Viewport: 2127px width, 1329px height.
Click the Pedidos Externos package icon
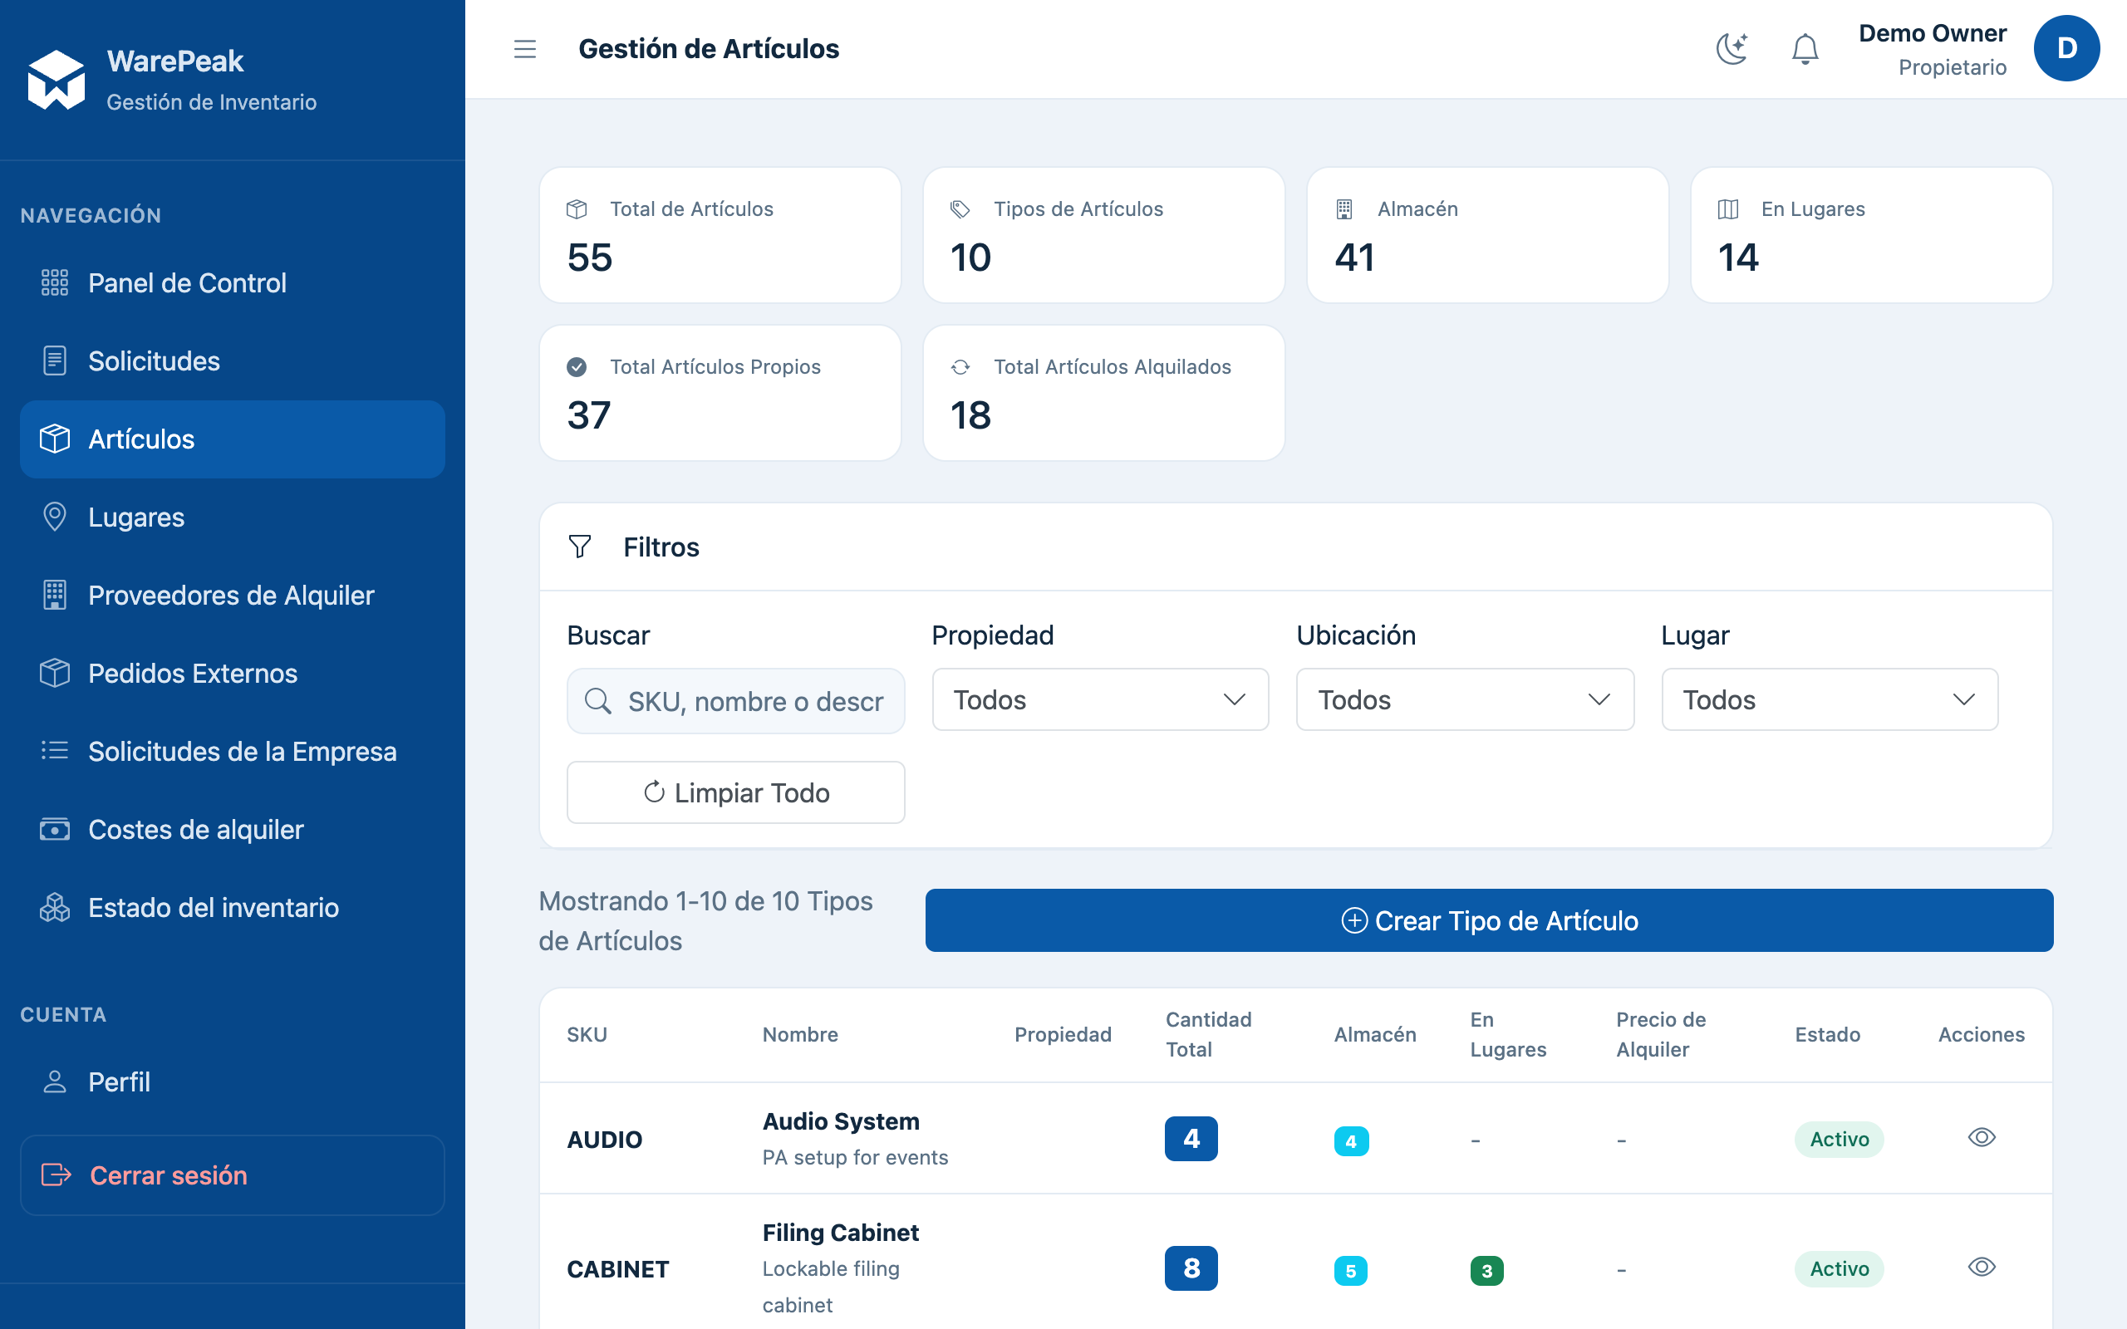click(x=55, y=674)
